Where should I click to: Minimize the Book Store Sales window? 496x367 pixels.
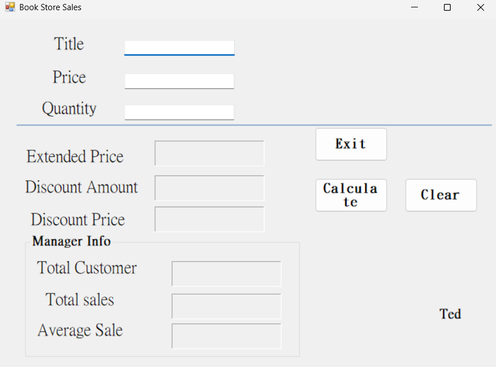[x=414, y=7]
